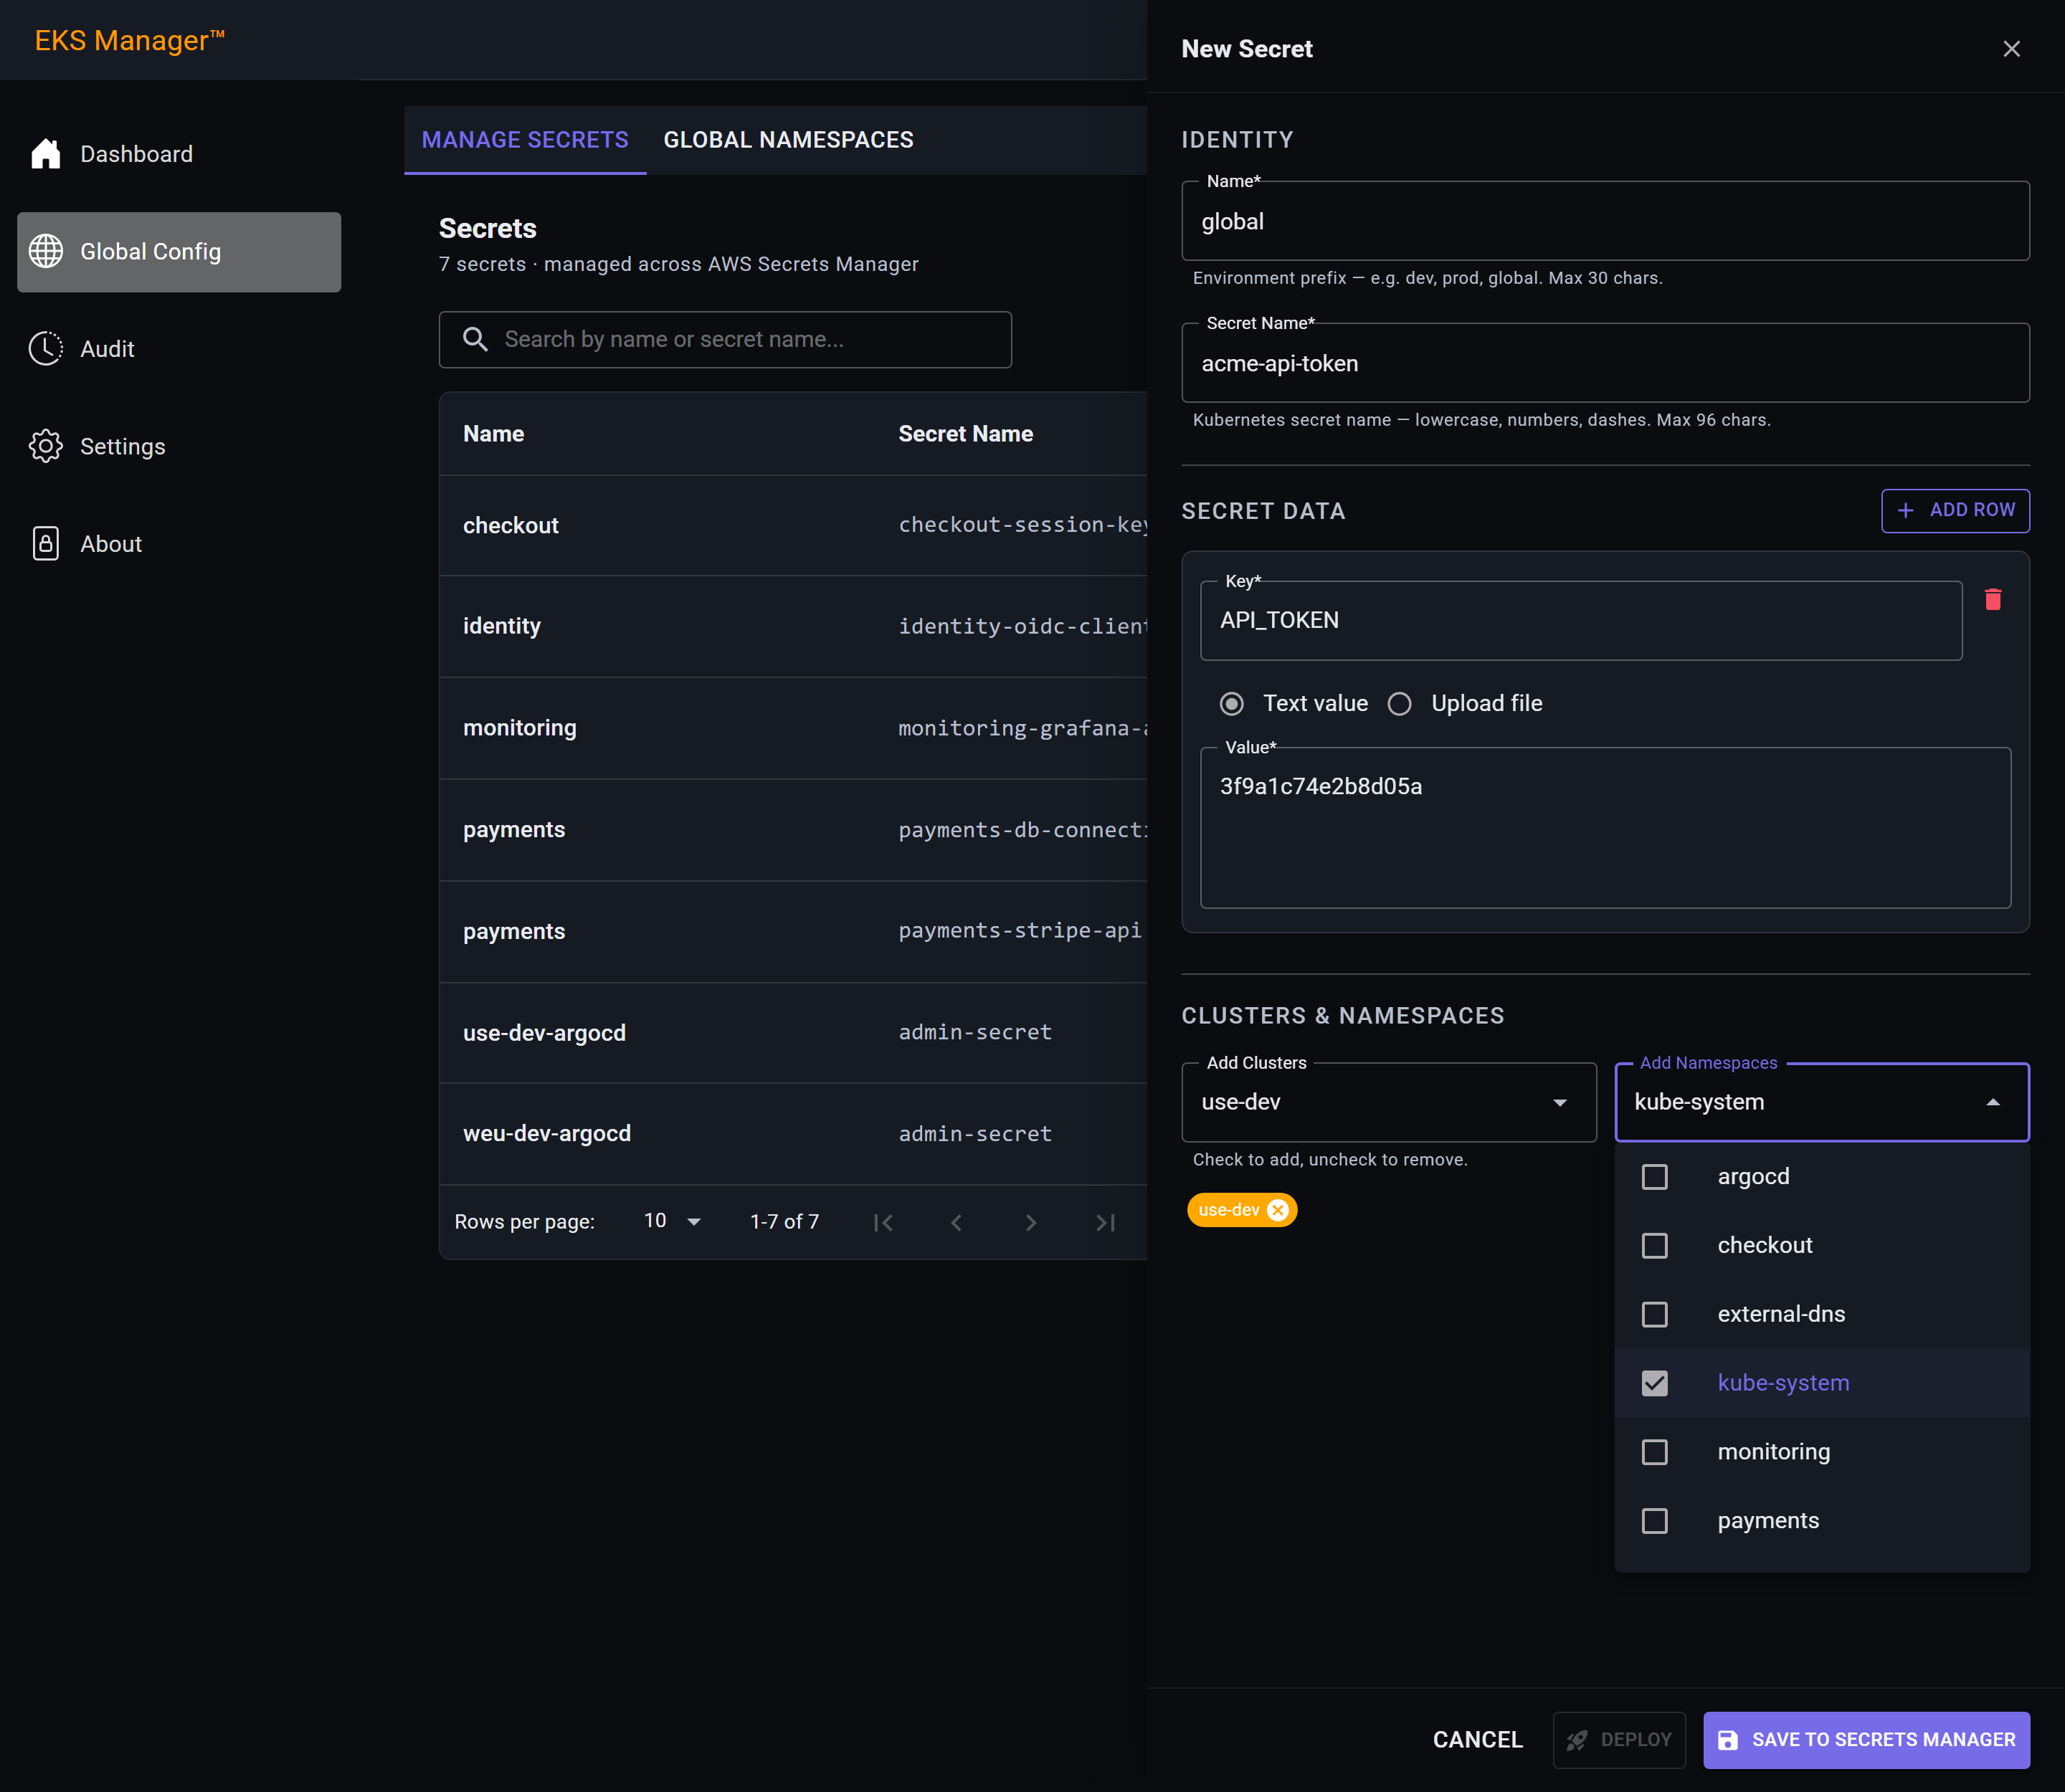Open Dashboard from the sidebar

point(179,154)
